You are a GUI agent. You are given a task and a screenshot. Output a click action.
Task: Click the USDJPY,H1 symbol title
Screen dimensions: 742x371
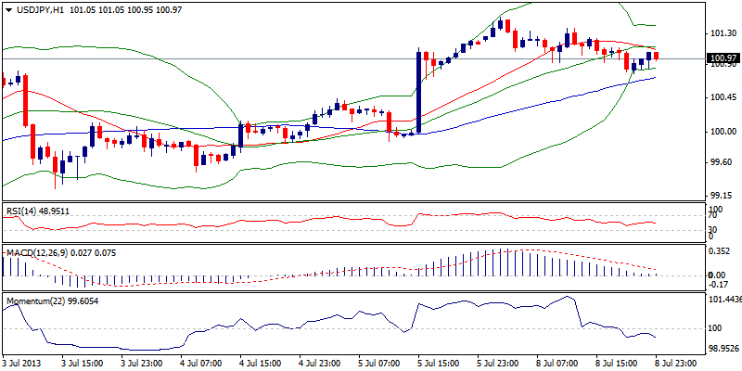coord(37,10)
